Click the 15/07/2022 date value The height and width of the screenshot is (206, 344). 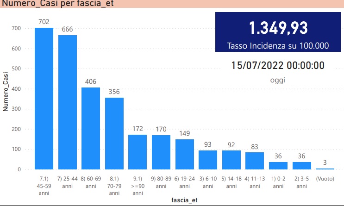point(278,65)
